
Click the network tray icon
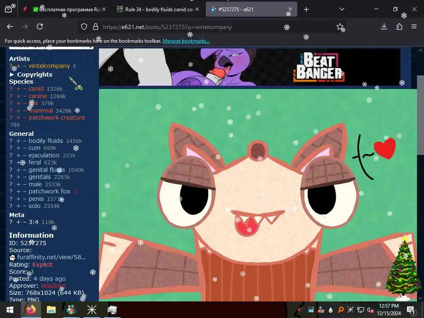click(361, 310)
